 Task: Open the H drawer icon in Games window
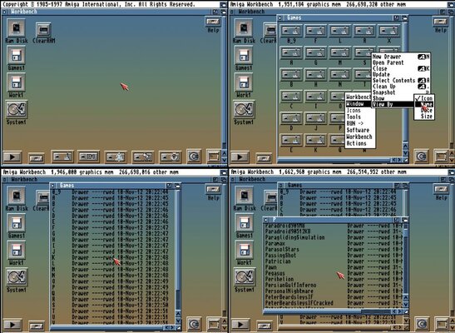tap(315, 75)
